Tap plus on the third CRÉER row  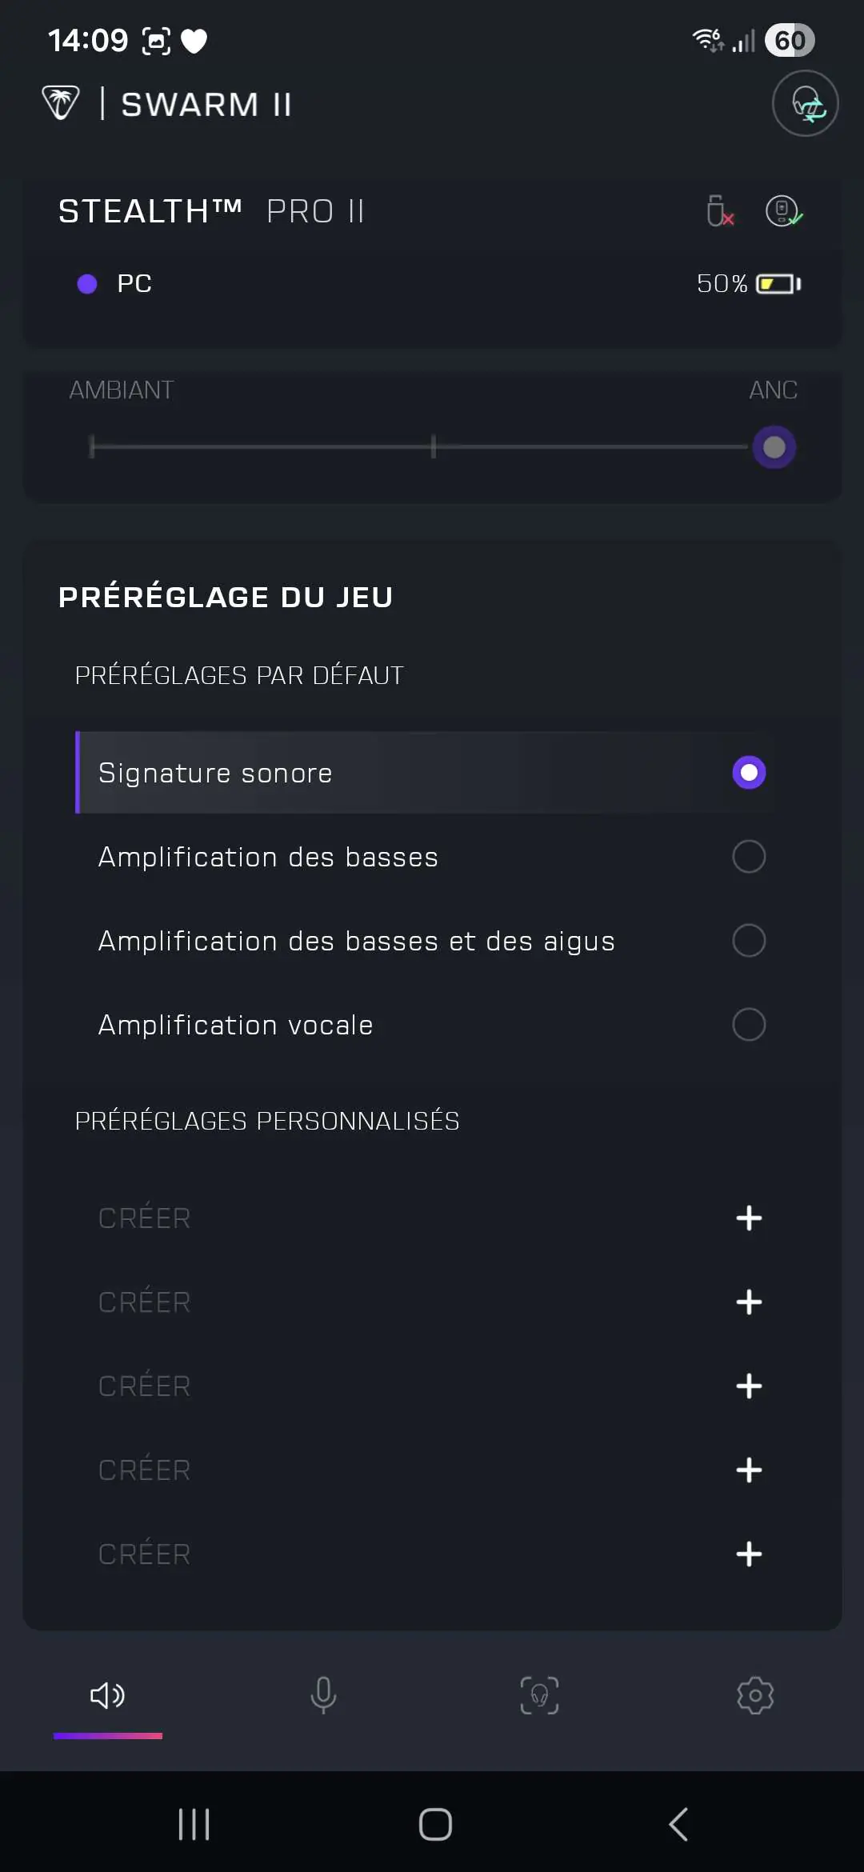click(749, 1386)
